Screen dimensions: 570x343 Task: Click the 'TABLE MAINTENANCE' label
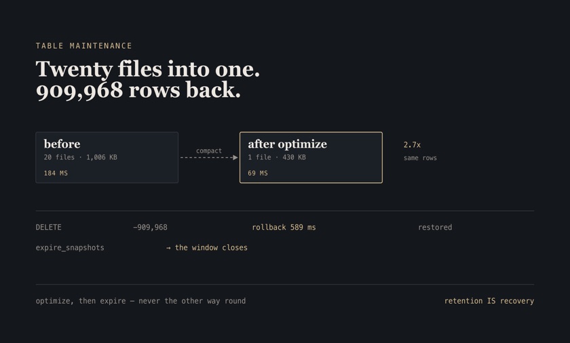(x=83, y=45)
